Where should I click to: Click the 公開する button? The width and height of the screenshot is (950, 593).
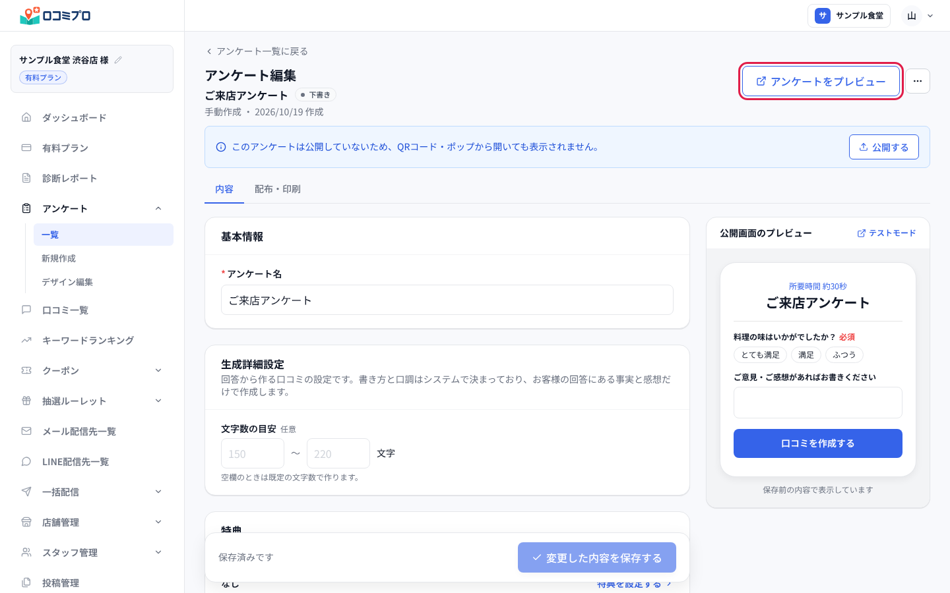tap(884, 147)
